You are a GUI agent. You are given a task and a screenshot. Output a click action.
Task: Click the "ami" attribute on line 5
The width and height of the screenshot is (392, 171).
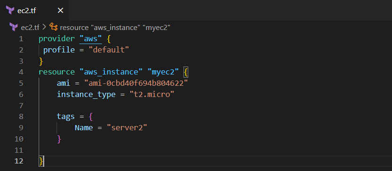point(64,83)
